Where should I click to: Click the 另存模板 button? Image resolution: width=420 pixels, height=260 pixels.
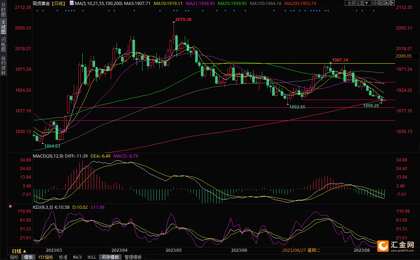pos(110,257)
